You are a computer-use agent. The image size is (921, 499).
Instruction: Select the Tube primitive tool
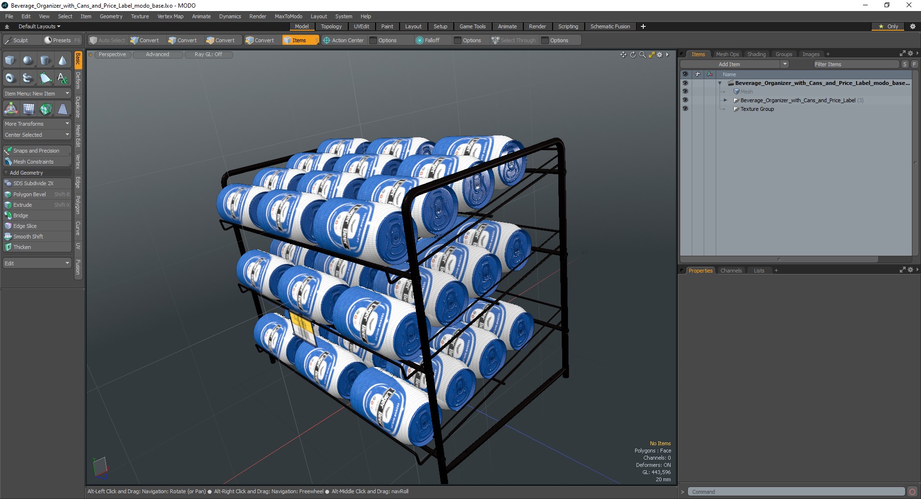pyautogui.click(x=28, y=78)
